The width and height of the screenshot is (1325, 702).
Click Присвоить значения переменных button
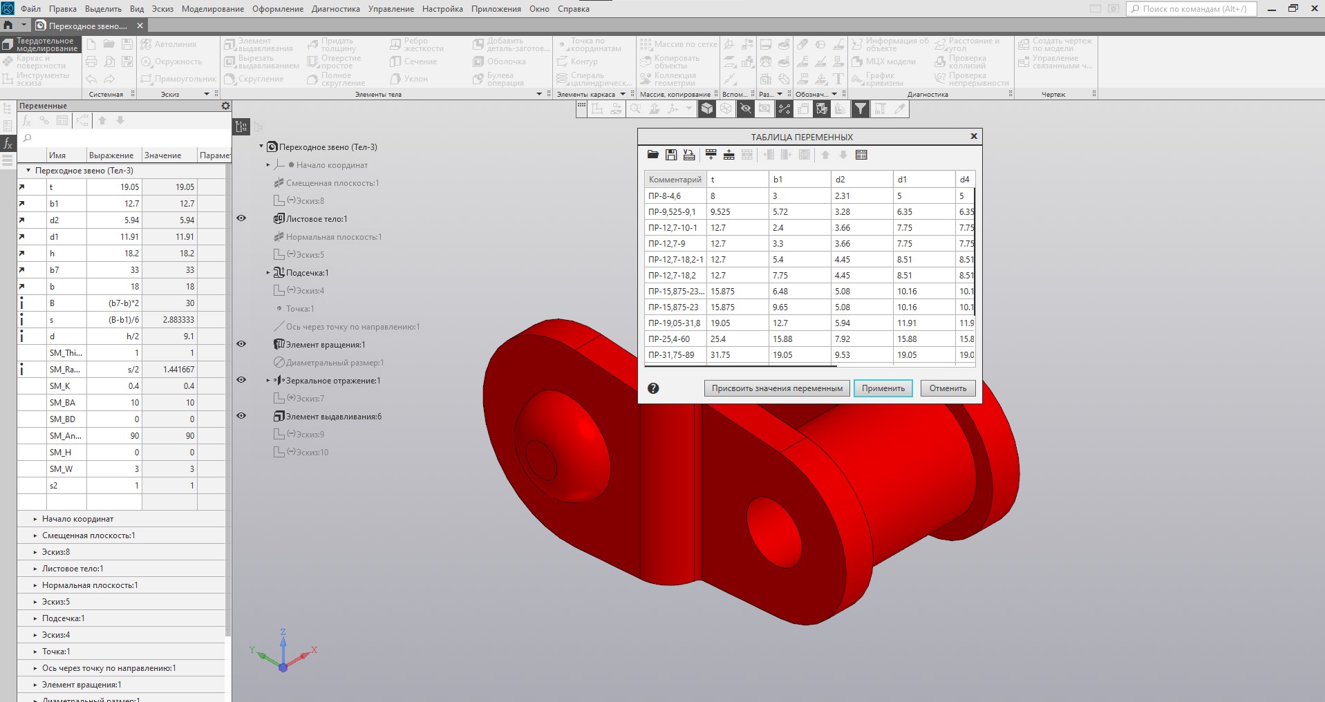point(777,388)
